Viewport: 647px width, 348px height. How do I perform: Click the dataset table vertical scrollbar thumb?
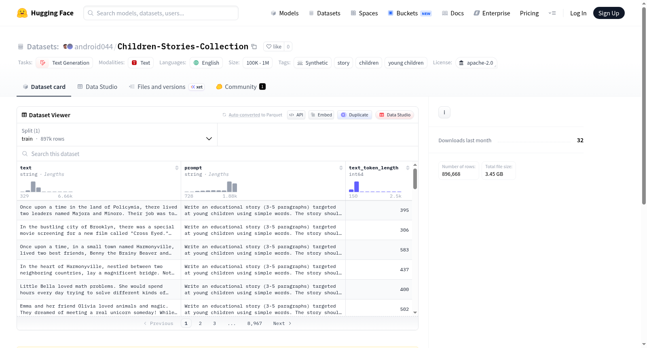415,179
